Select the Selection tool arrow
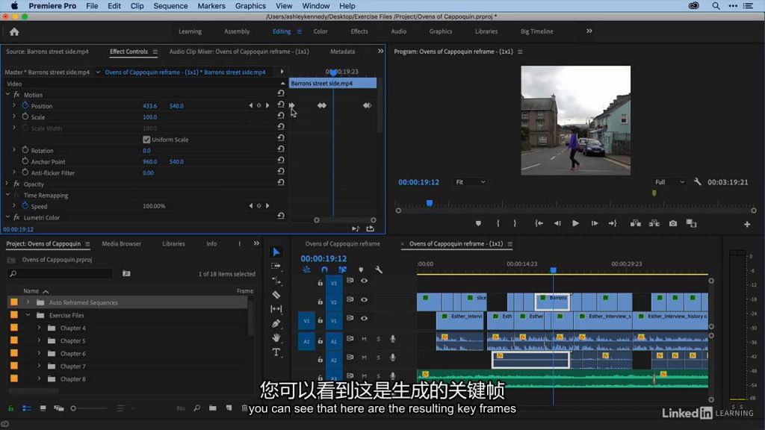The image size is (765, 430). (x=276, y=252)
